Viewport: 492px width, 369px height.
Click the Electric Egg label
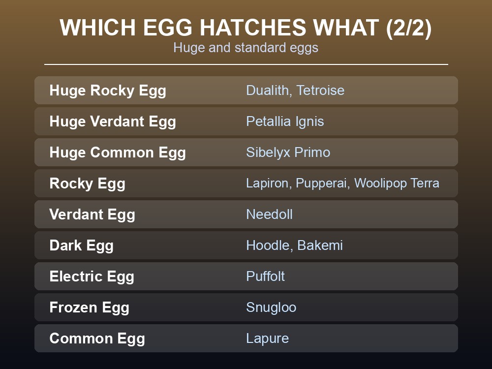(x=92, y=277)
